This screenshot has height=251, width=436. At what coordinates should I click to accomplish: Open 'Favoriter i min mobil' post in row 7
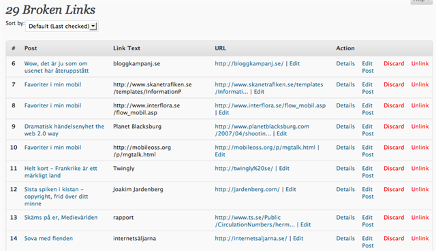[x=52, y=84]
